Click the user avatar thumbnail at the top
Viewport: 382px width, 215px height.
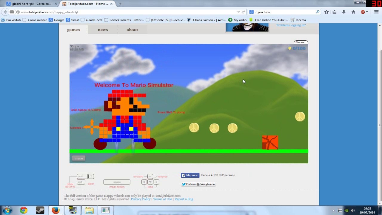247,27
